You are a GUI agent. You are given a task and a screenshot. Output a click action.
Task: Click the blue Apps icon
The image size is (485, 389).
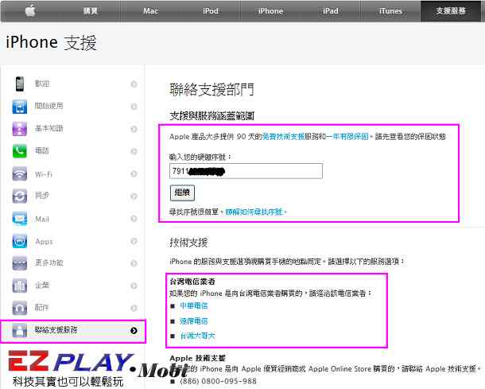pyautogui.click(x=20, y=241)
